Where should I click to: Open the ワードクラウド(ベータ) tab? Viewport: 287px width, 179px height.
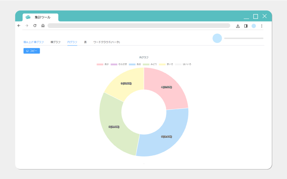tap(107, 42)
